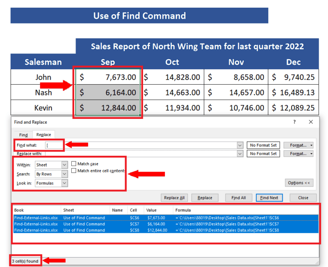Open the Format button next to Find what
The width and height of the screenshot is (328, 267).
[298, 145]
